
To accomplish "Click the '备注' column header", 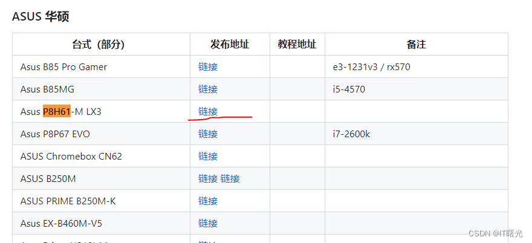I will [417, 44].
